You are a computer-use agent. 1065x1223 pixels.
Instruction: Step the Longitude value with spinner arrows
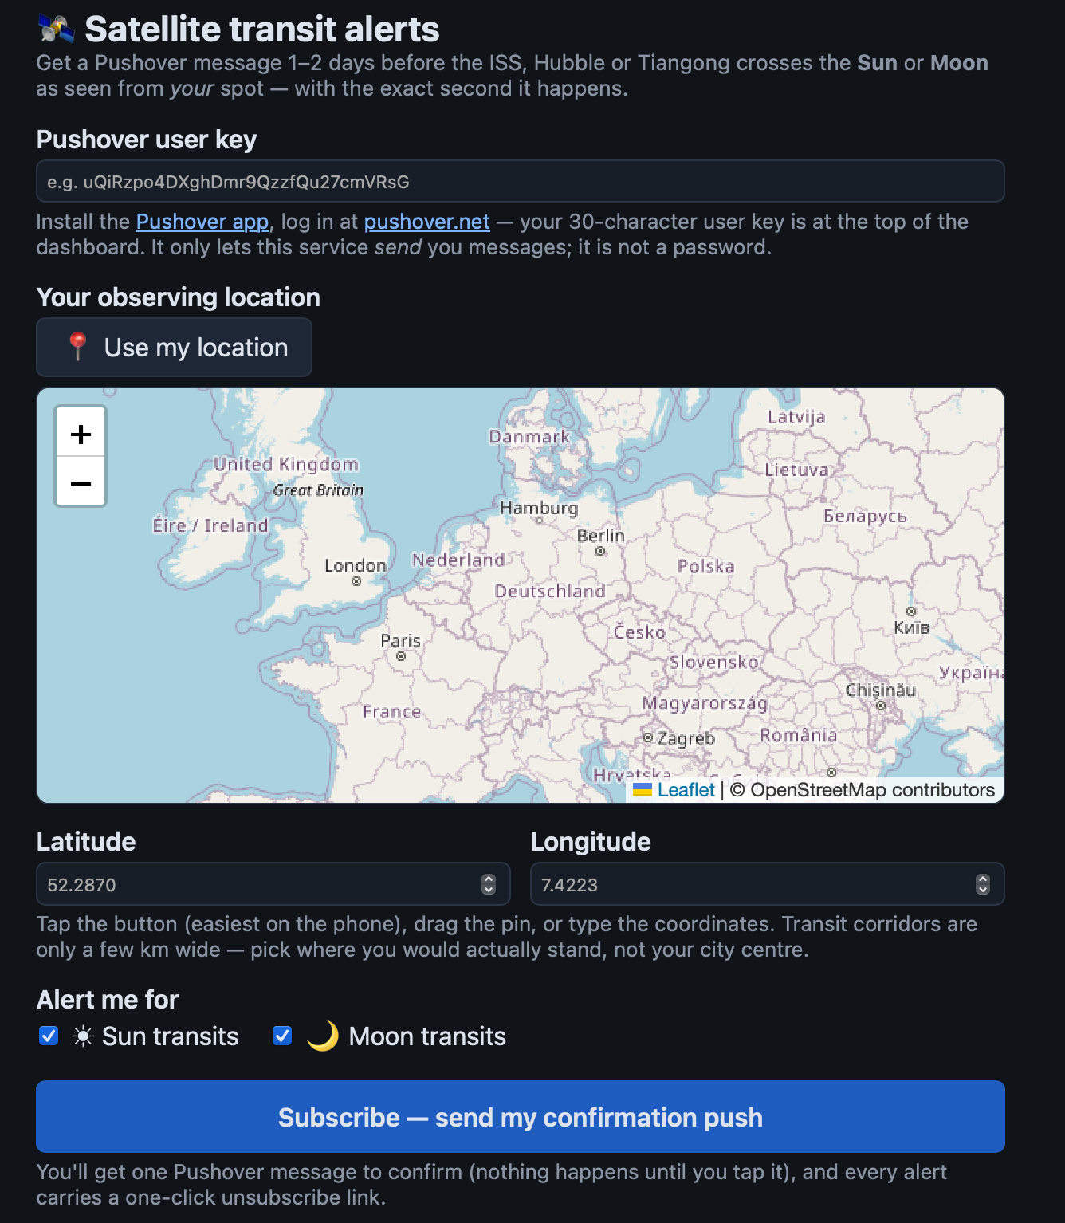983,884
